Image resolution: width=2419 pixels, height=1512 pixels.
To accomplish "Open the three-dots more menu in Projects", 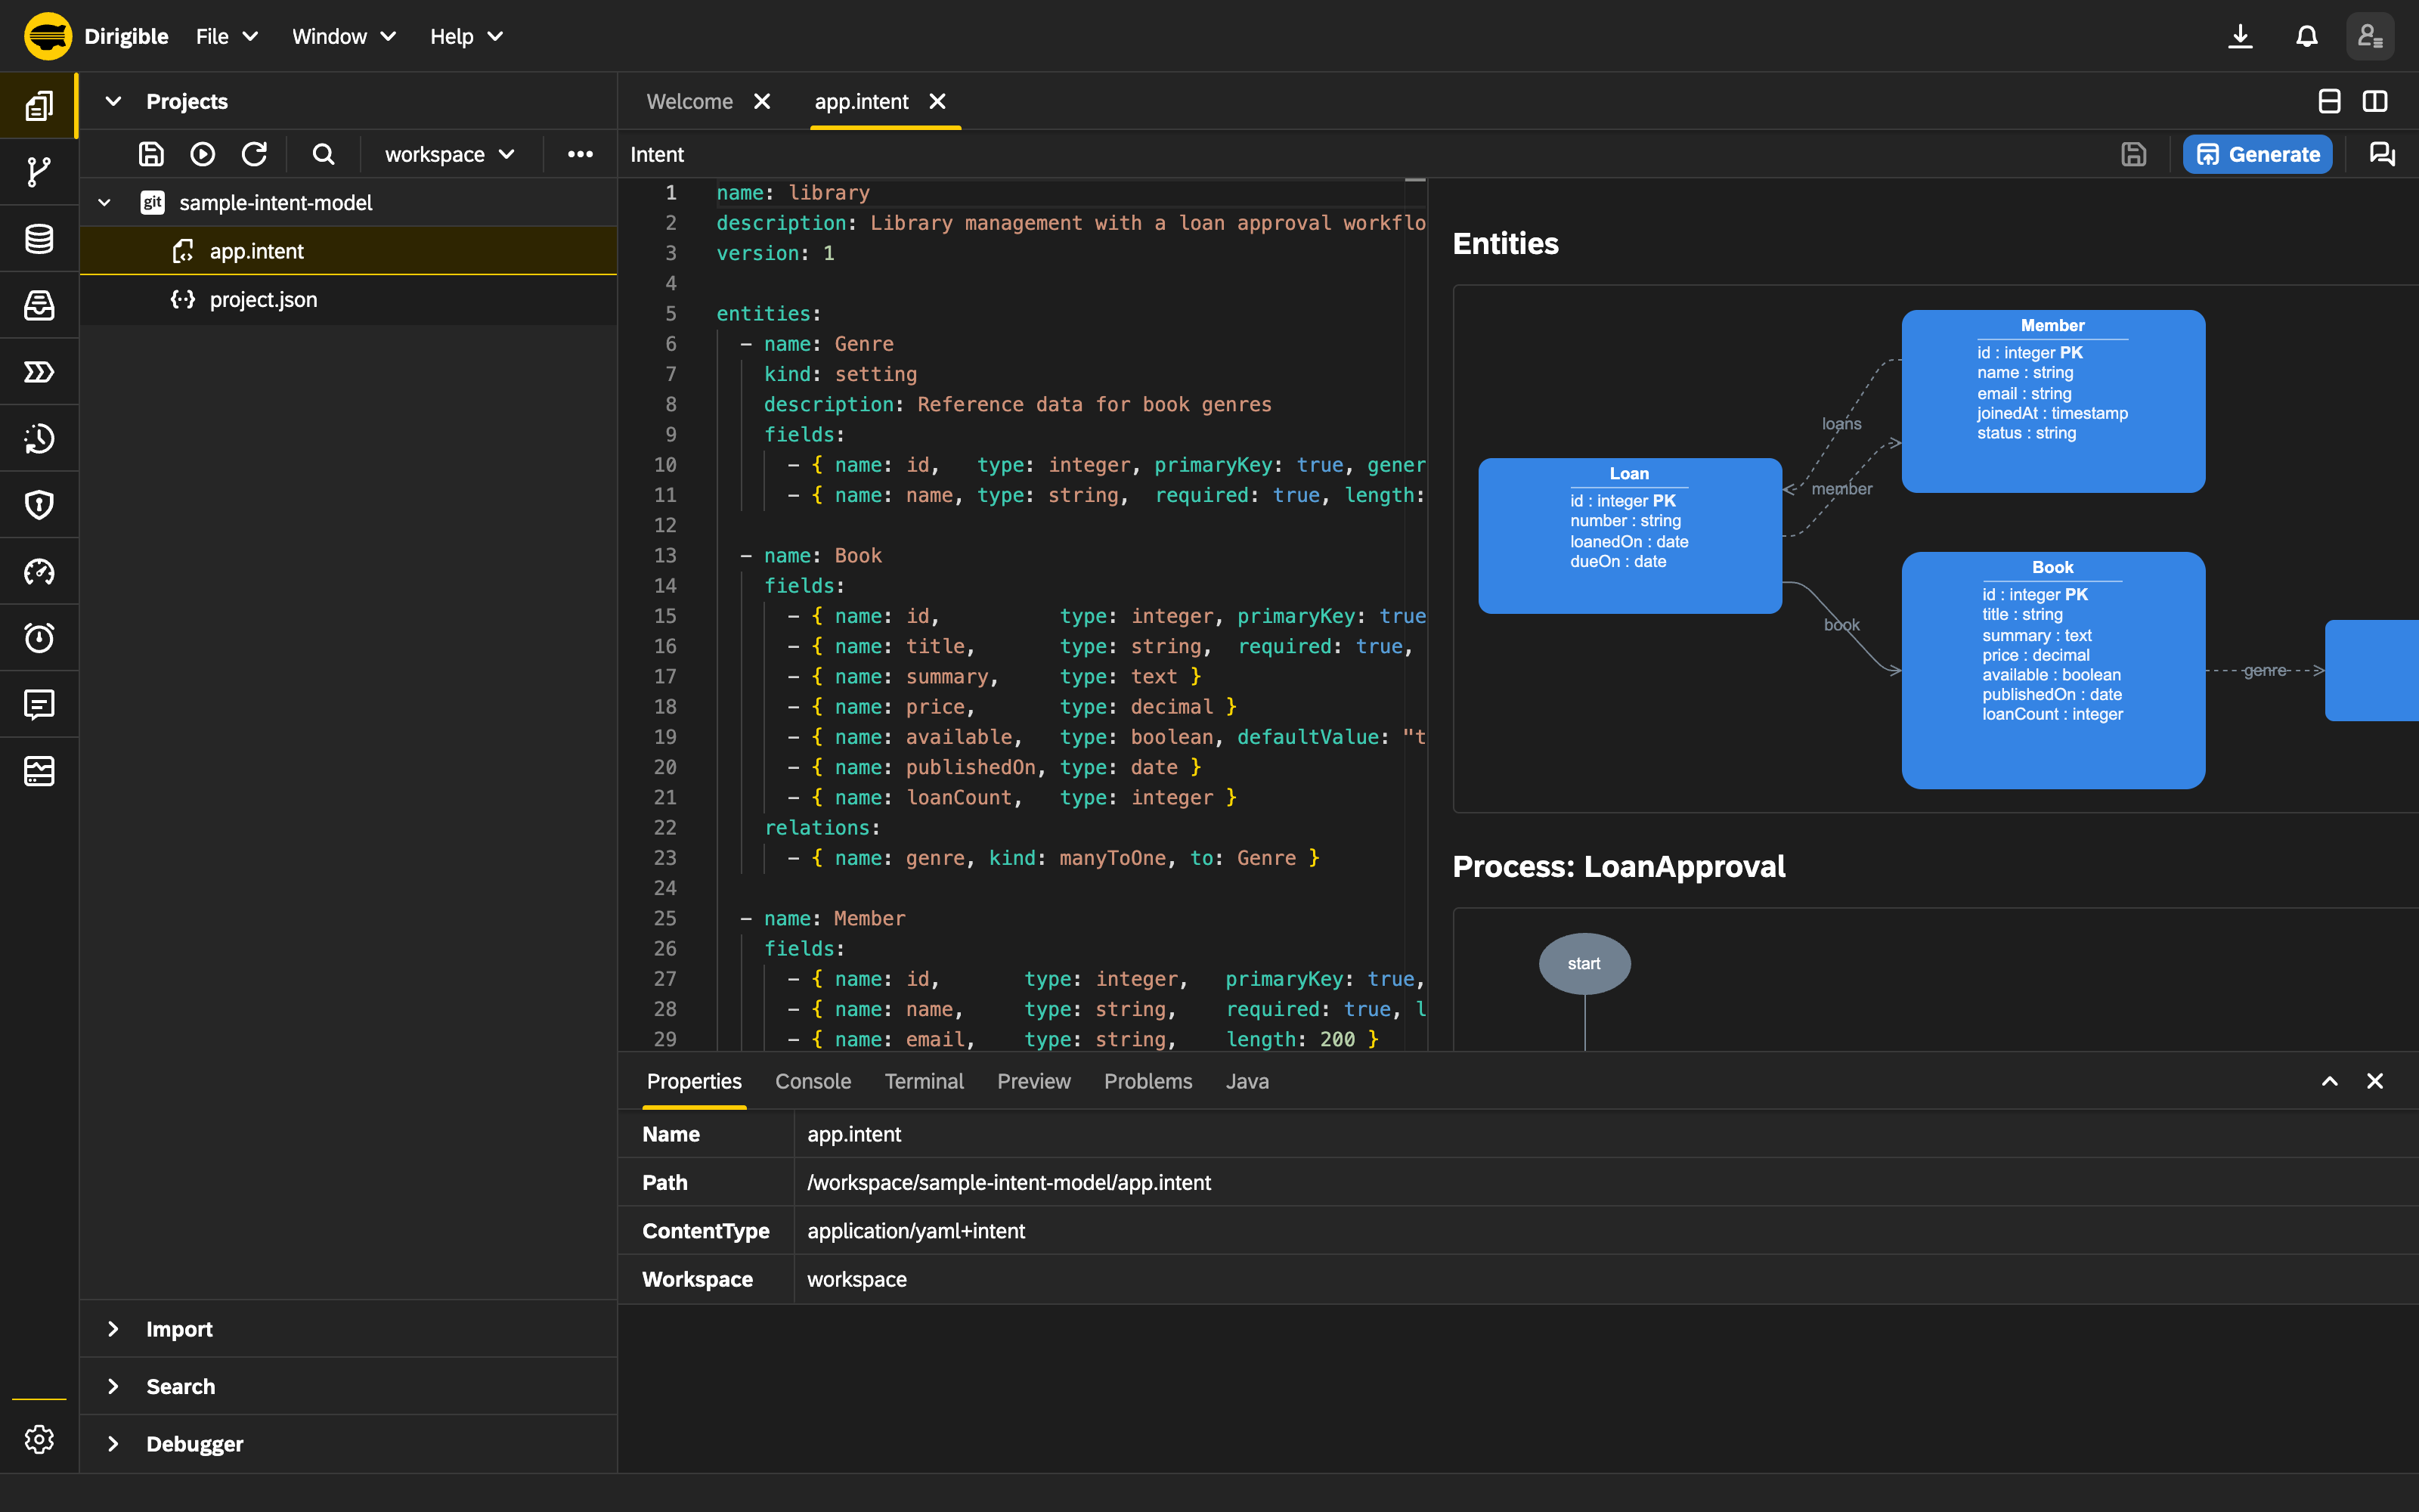I will (x=580, y=154).
